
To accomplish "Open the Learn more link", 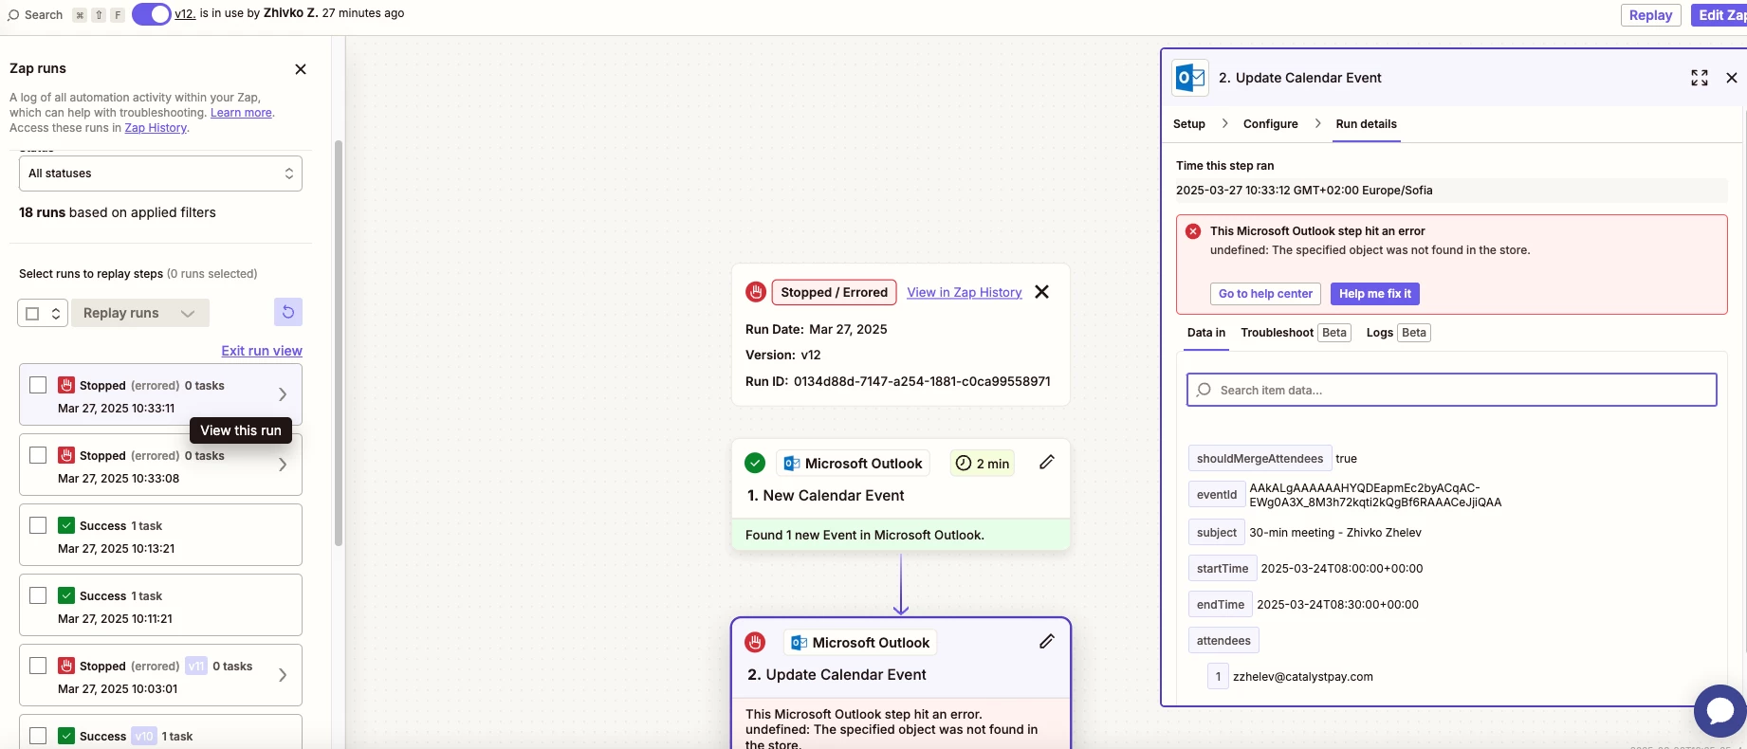I will tap(241, 113).
